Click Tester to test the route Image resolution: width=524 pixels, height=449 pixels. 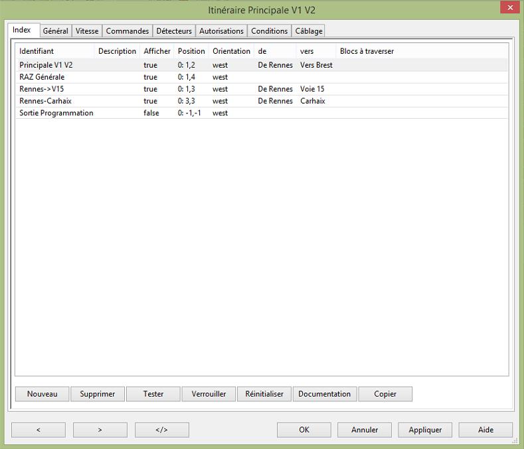tap(153, 394)
